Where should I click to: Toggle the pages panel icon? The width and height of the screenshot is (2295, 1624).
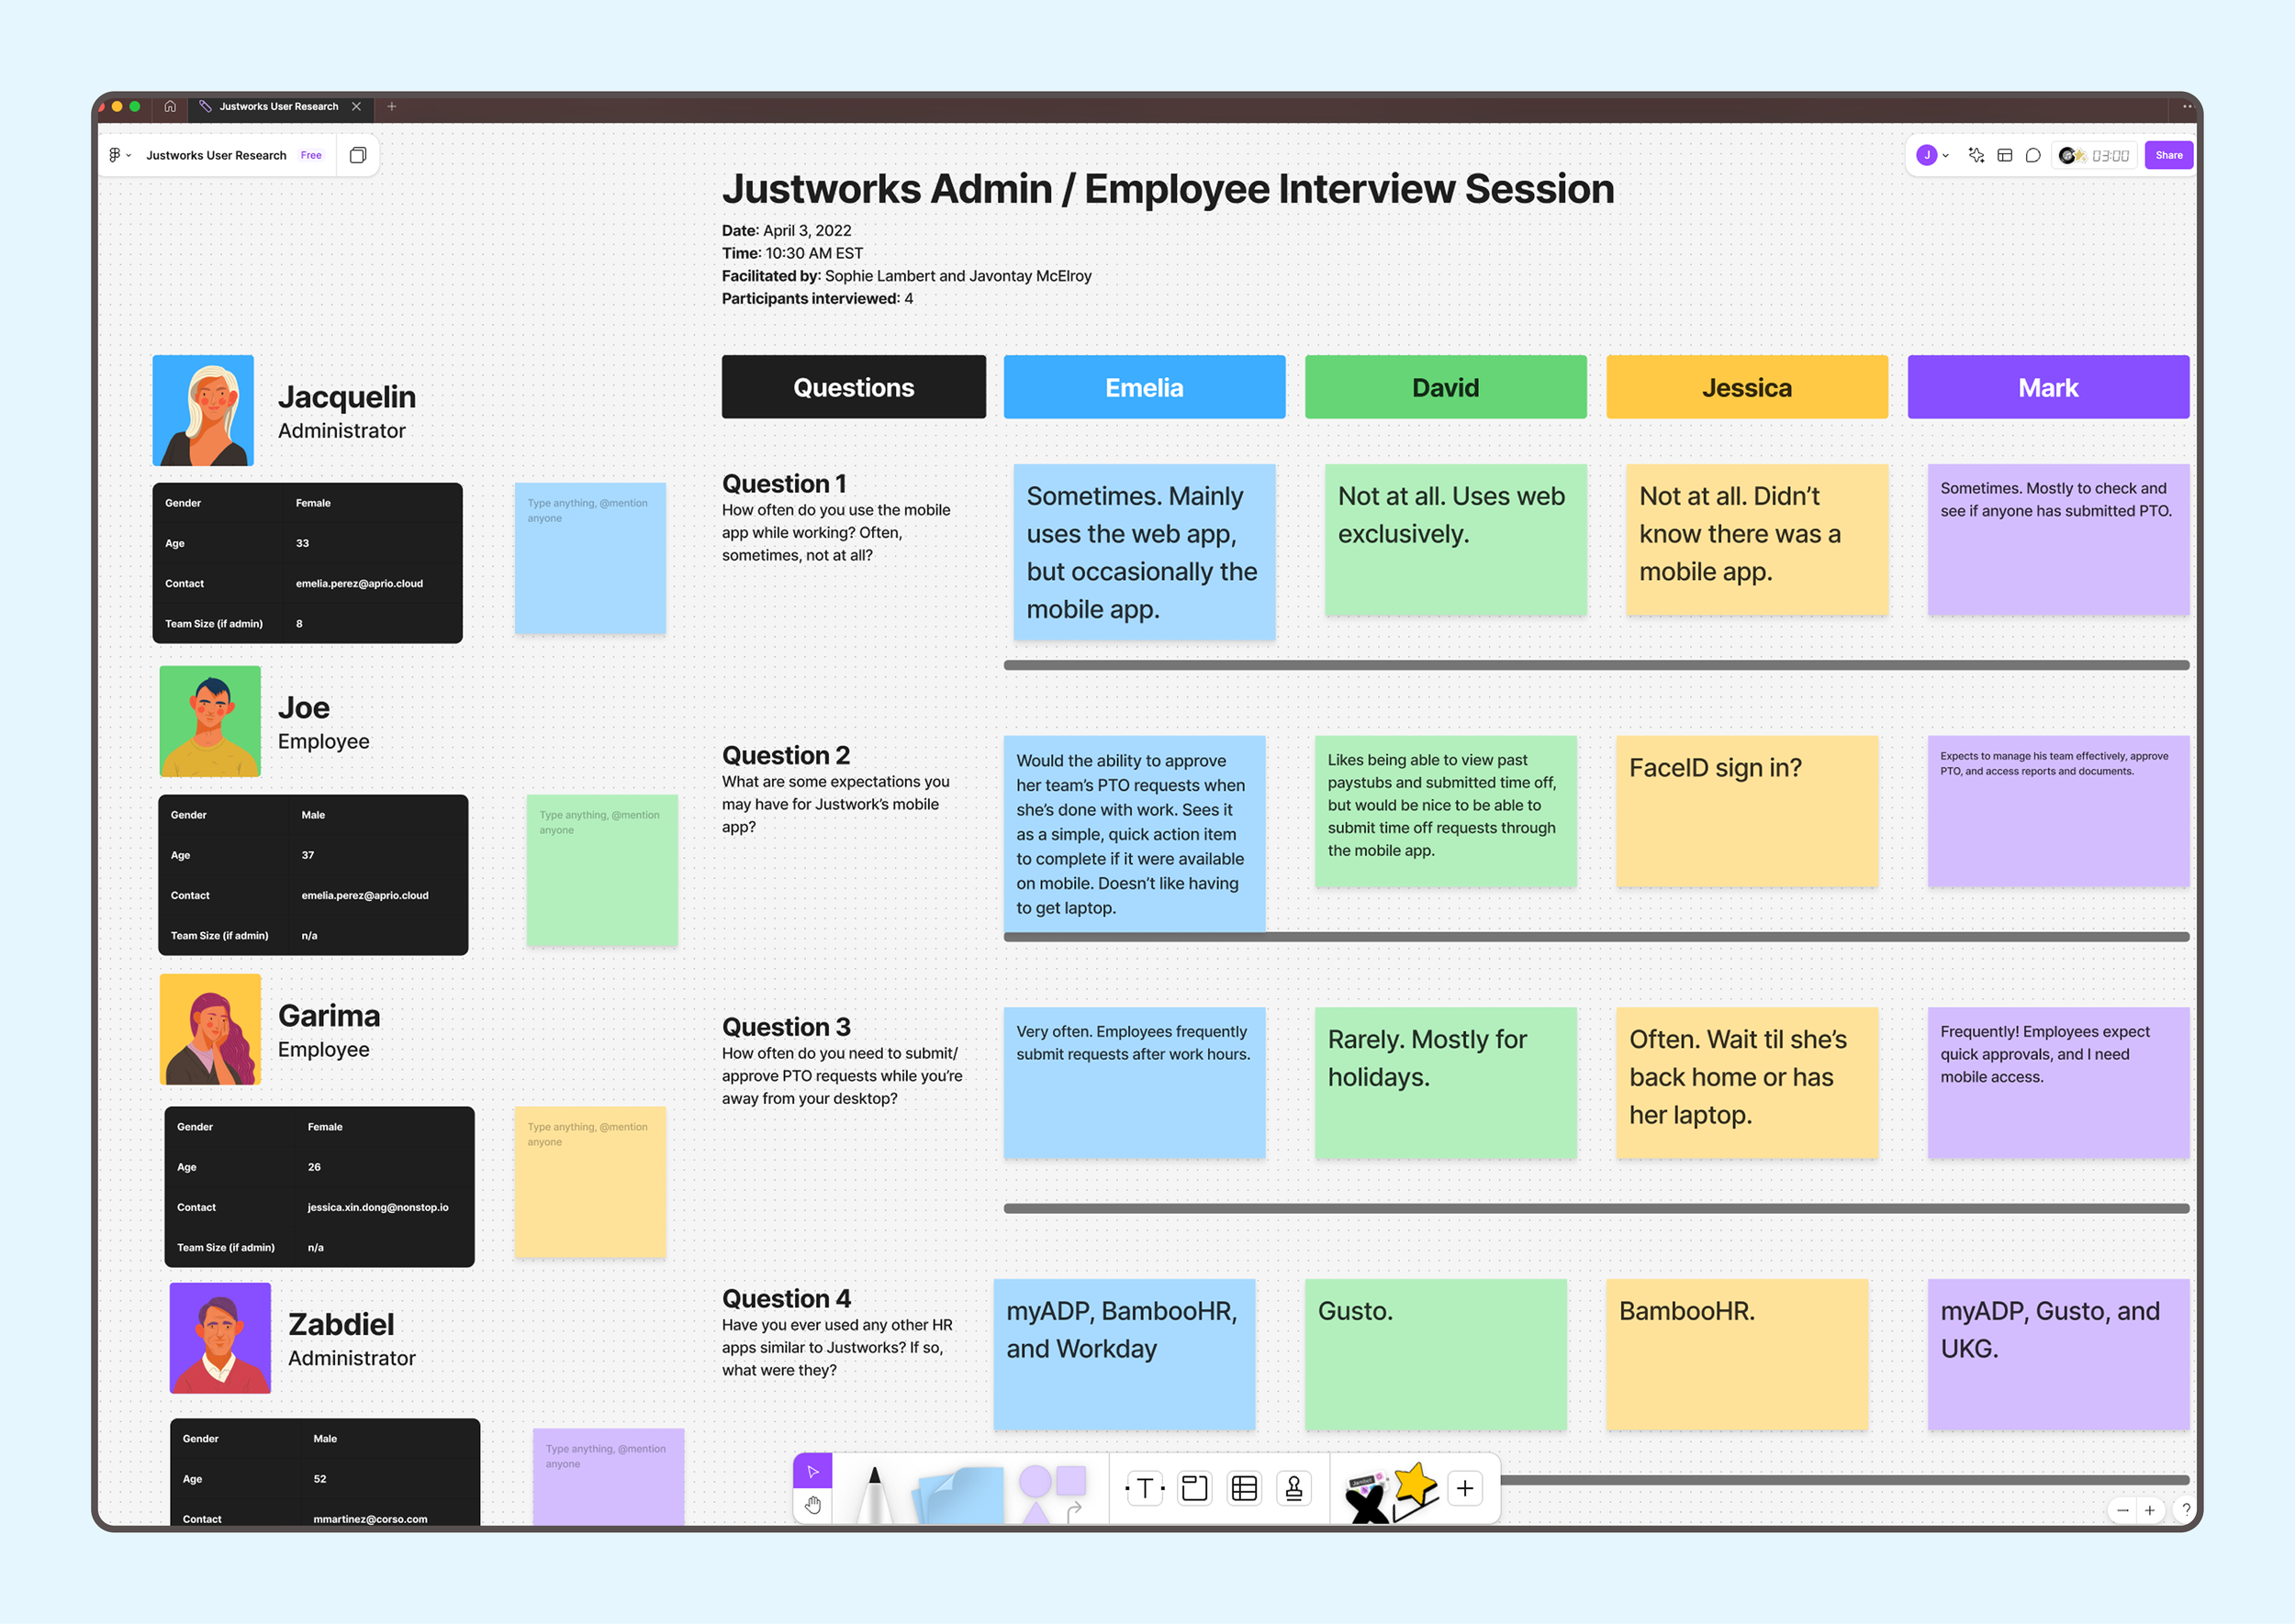[357, 155]
